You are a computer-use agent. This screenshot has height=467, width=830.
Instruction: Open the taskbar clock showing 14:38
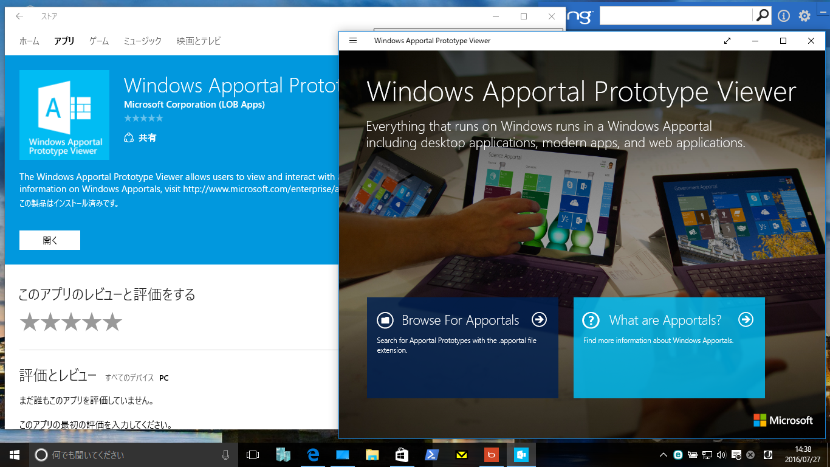(x=803, y=455)
